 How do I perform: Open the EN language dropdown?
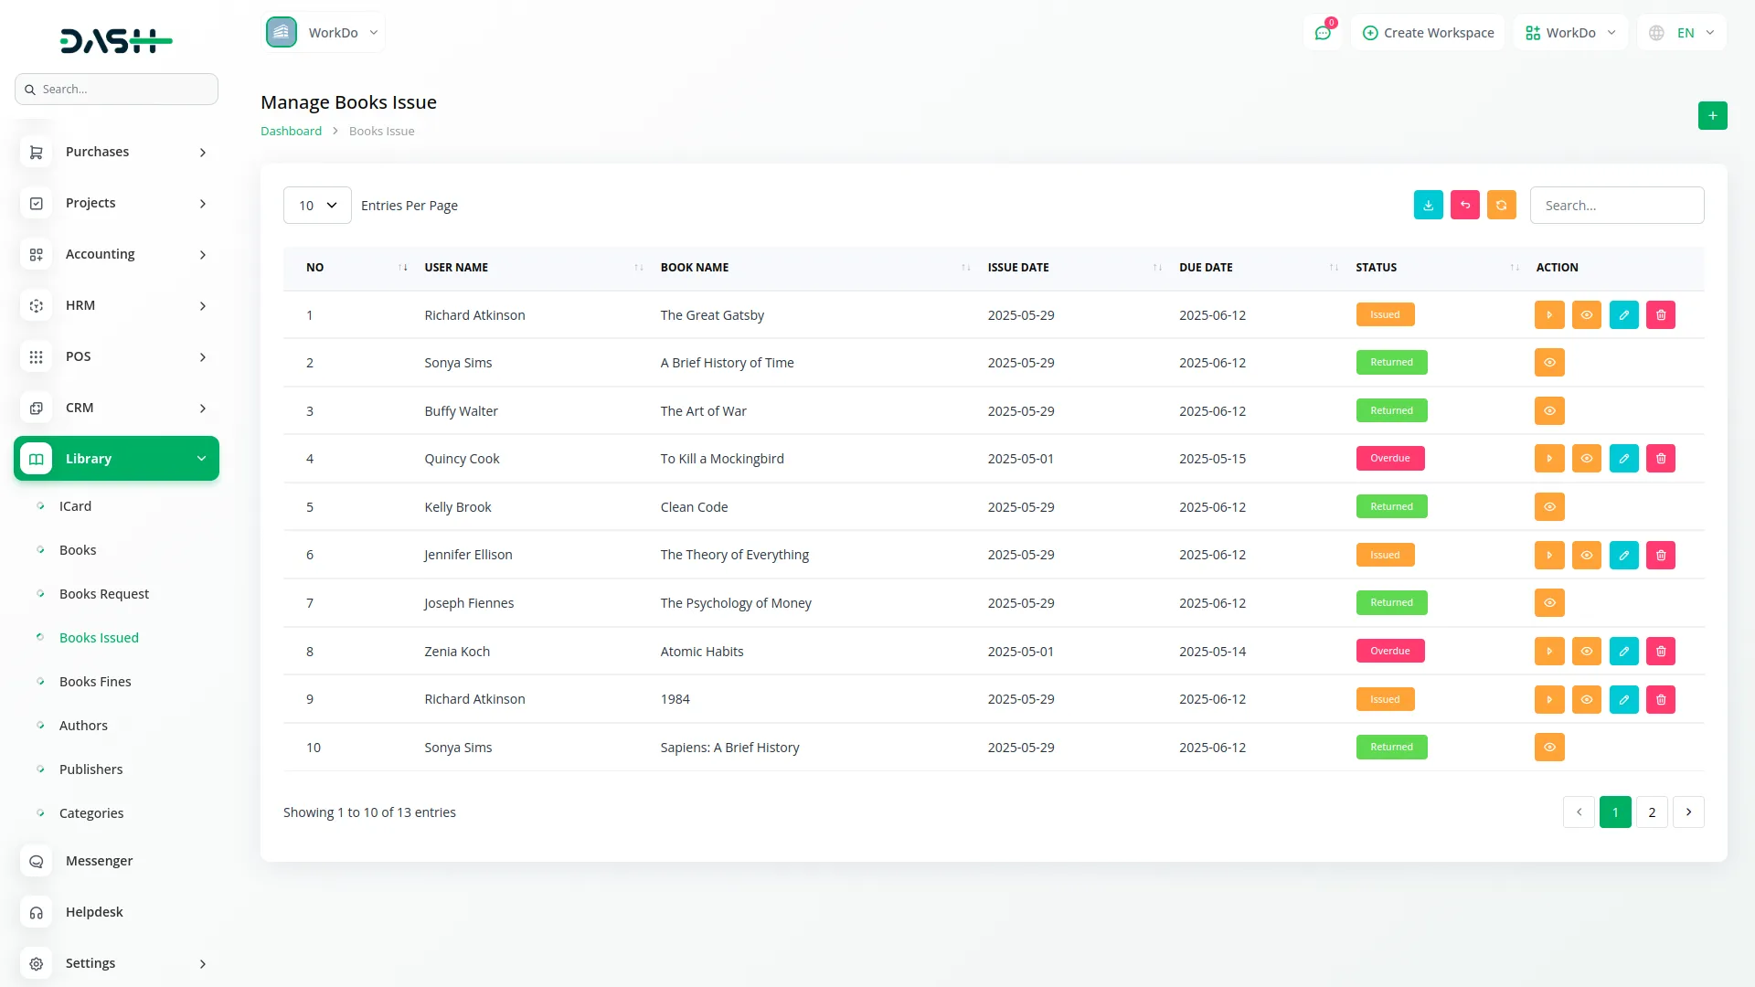click(x=1680, y=32)
